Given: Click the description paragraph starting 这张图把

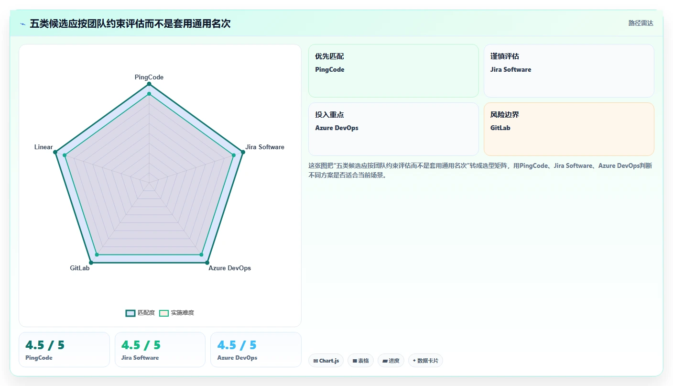Looking at the screenshot, I should click(480, 170).
